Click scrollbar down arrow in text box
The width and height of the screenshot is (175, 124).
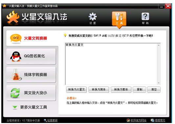coord(159,83)
